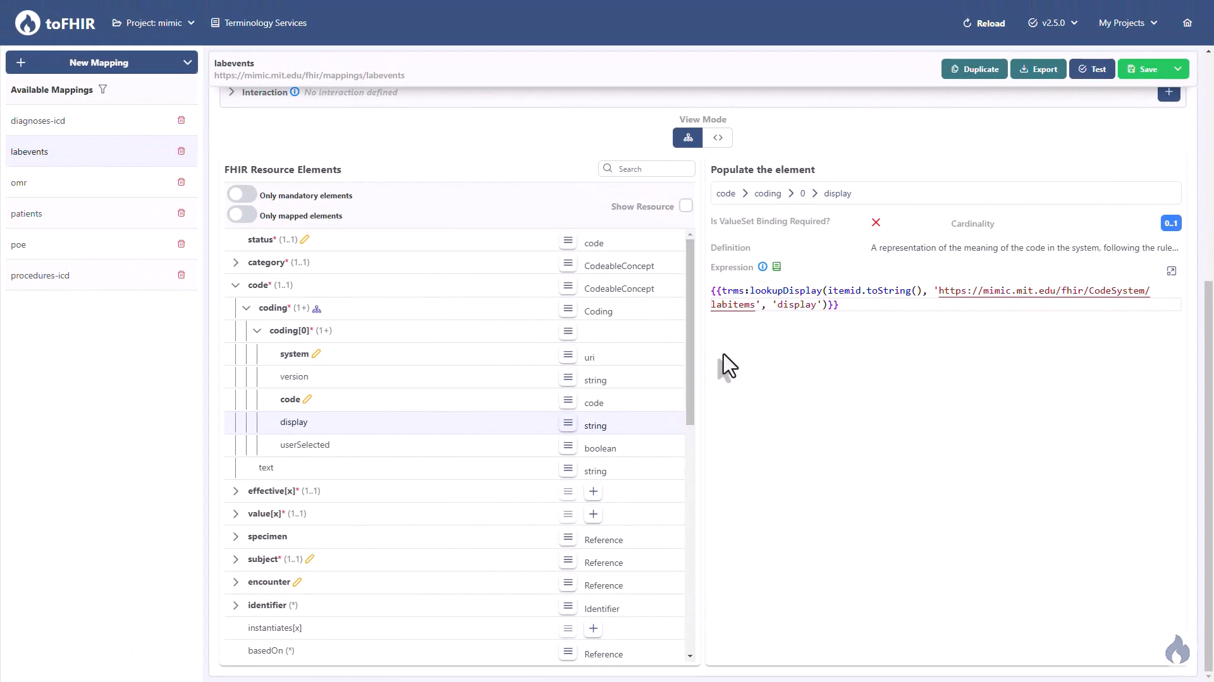Click the Duplicate button
1214x682 pixels.
click(x=974, y=69)
